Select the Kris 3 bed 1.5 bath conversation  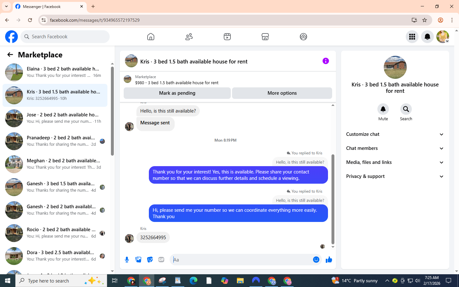55,95
